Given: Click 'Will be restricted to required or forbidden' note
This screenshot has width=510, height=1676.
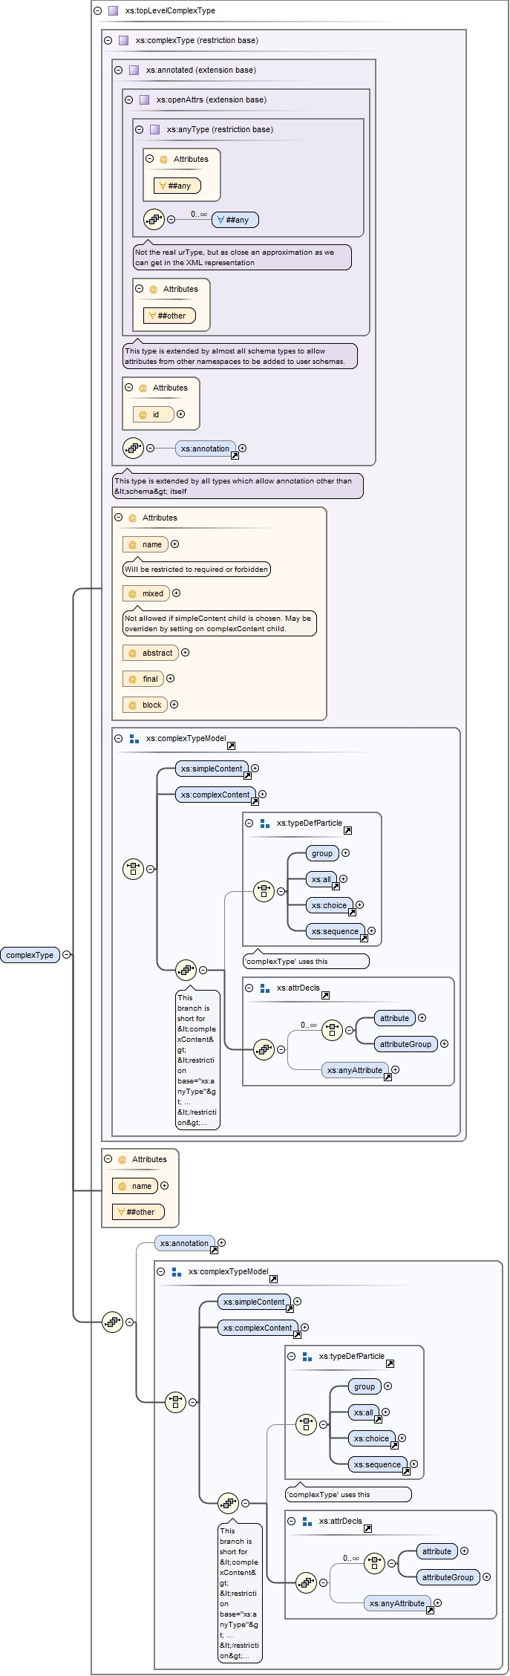Looking at the screenshot, I should pos(196,570).
